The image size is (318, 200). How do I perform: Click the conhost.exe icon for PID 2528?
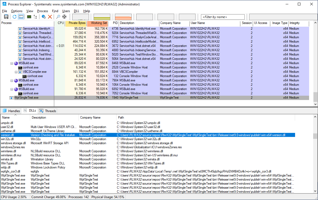click(x=20, y=68)
